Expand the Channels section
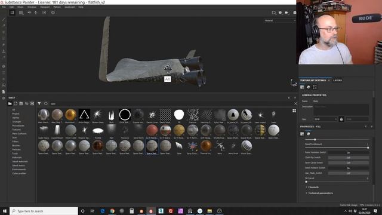The image size is (382, 215). tap(313, 187)
